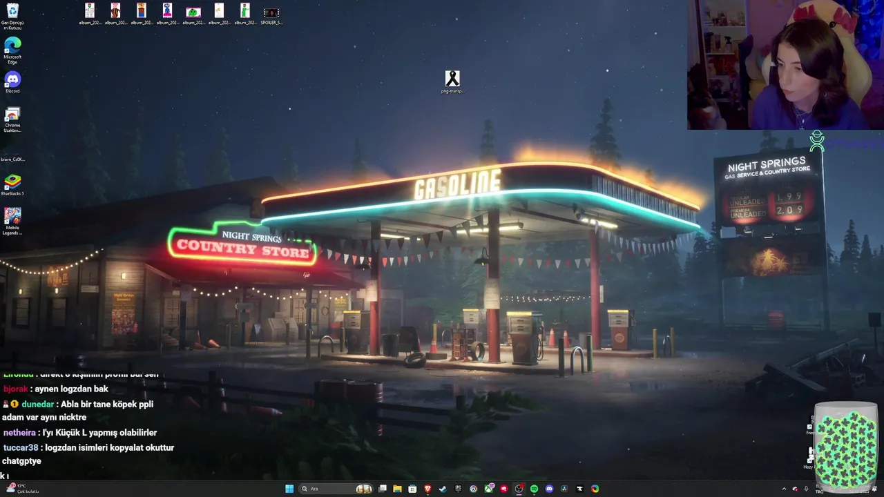884x497 pixels.
Task: Select the SPOILER_S video file
Action: pyautogui.click(x=271, y=15)
